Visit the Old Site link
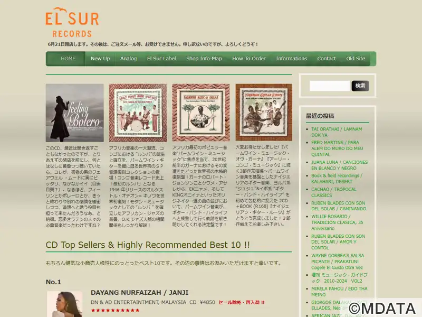 click(356, 59)
